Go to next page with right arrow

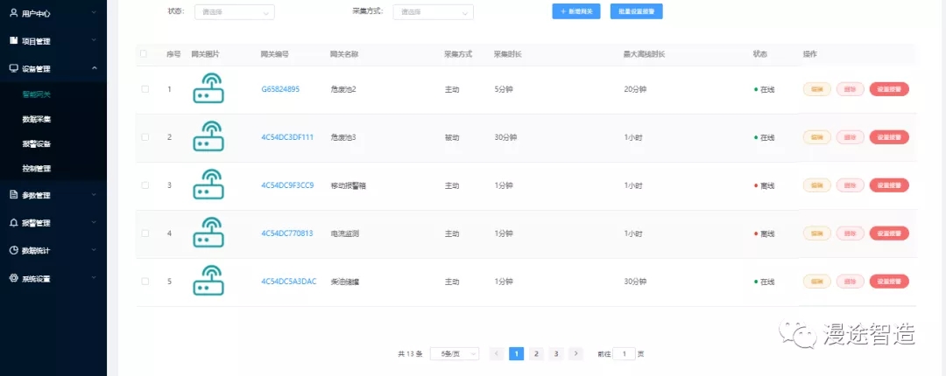click(x=575, y=353)
